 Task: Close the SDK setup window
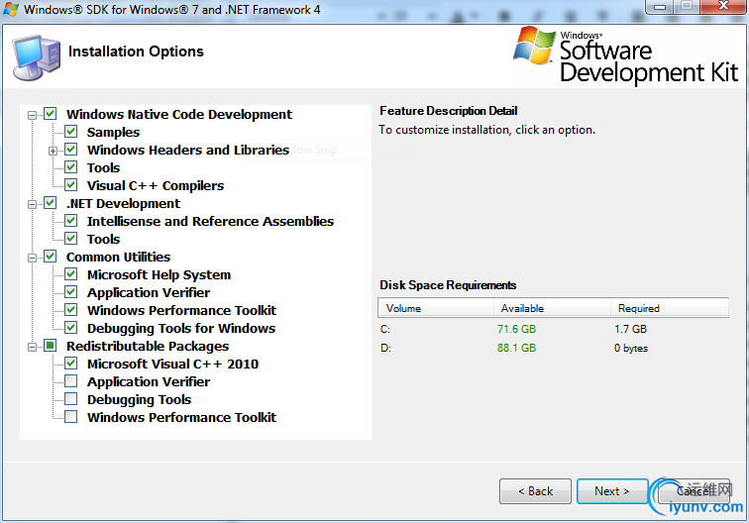pos(724,6)
